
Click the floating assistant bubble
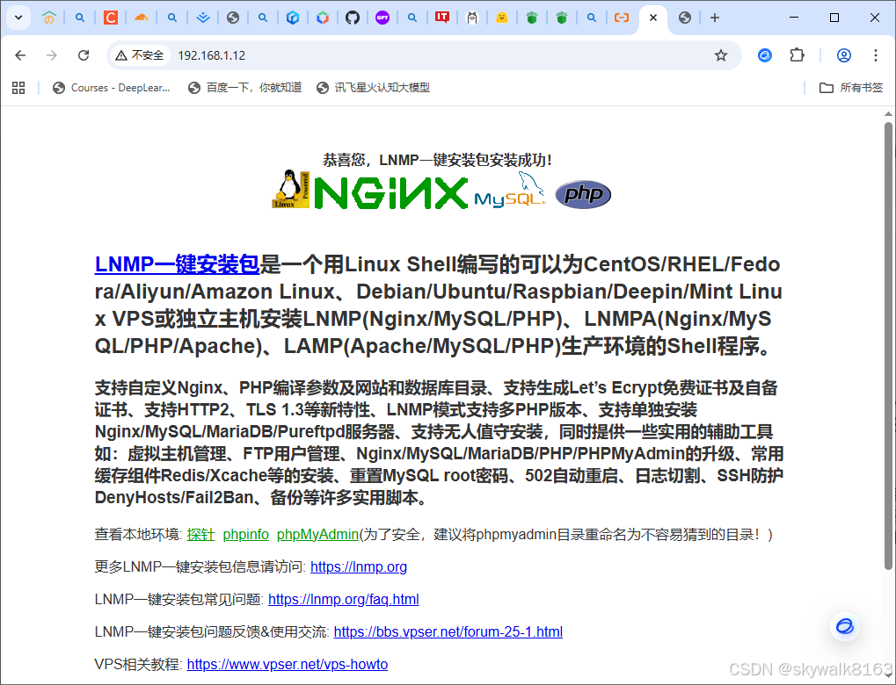pos(843,626)
